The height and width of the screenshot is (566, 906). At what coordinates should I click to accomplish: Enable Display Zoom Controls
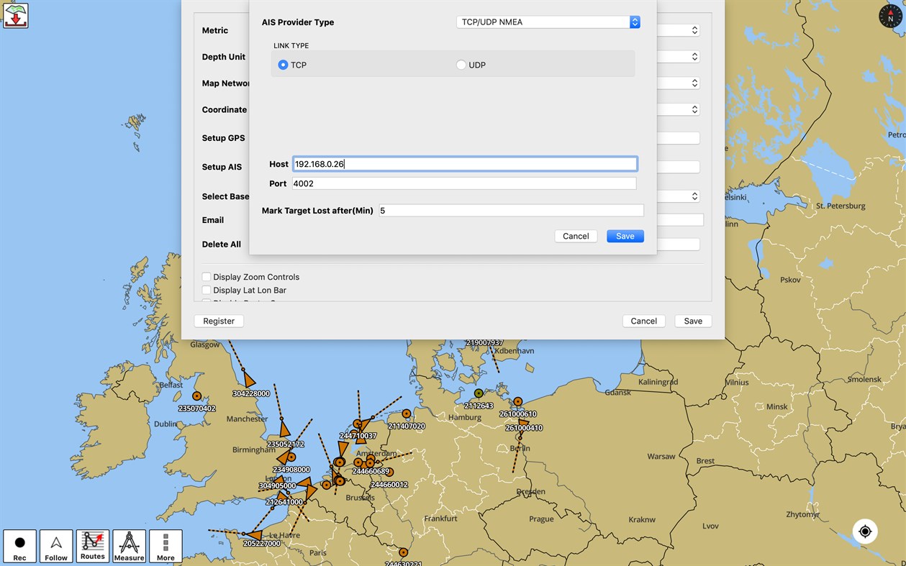click(x=207, y=276)
